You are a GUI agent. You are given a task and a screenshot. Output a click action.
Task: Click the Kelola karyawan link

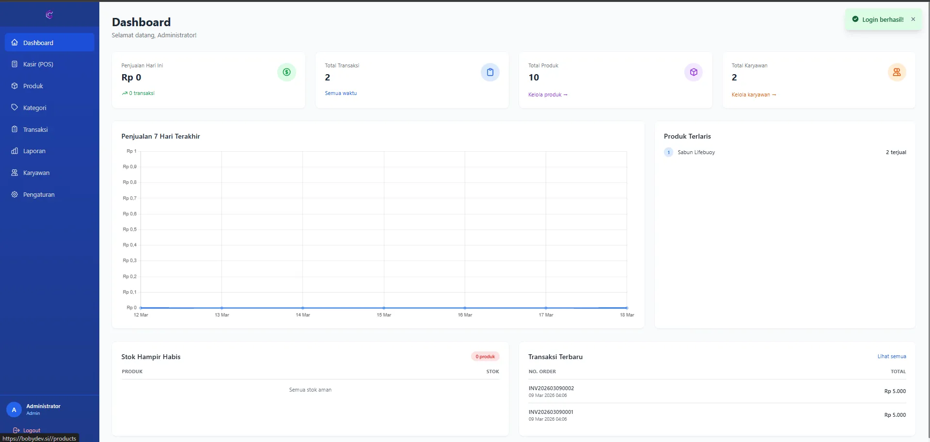[753, 95]
